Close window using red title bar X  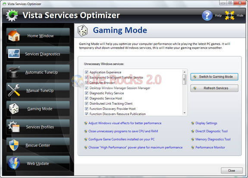(x=240, y=3)
